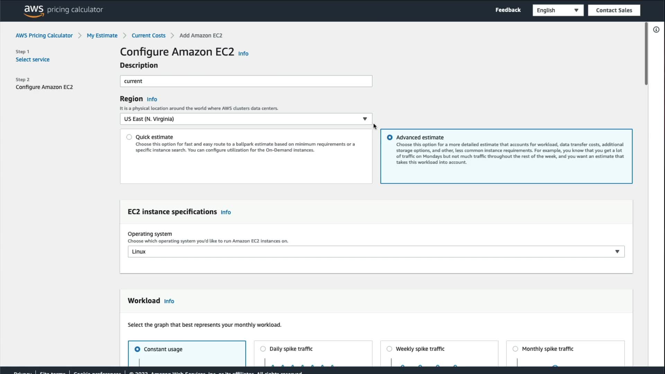665x374 pixels.
Task: Click the Contact Sales button
Action: (614, 10)
